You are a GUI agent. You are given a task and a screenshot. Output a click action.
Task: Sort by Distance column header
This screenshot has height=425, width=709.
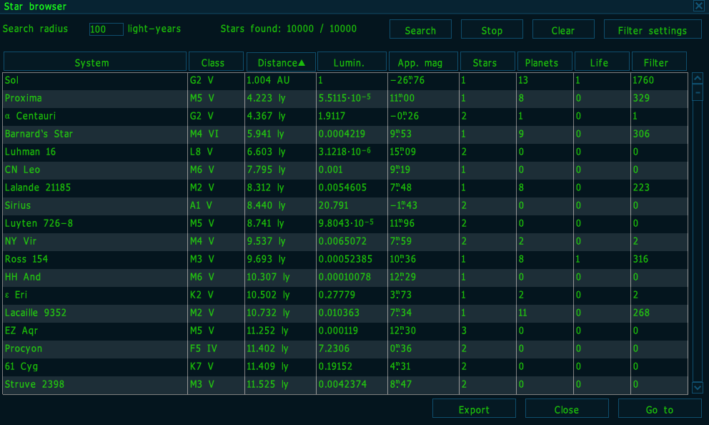(281, 62)
